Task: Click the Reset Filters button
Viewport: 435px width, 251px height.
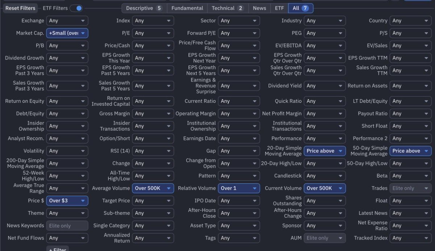Action: click(x=20, y=8)
